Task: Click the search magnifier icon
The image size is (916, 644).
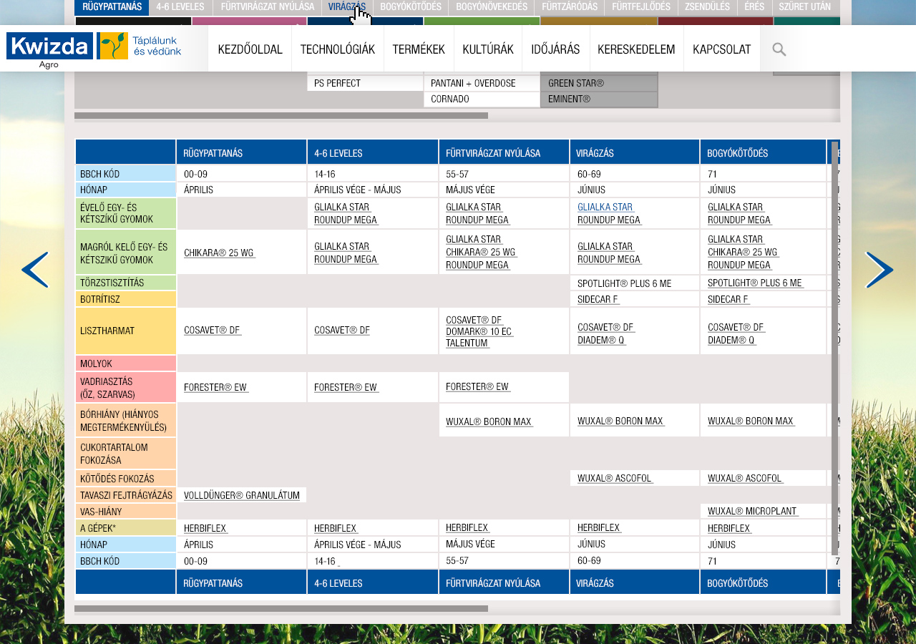Action: click(779, 49)
